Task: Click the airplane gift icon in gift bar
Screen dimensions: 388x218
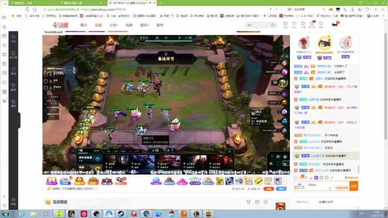Action: click(239, 181)
